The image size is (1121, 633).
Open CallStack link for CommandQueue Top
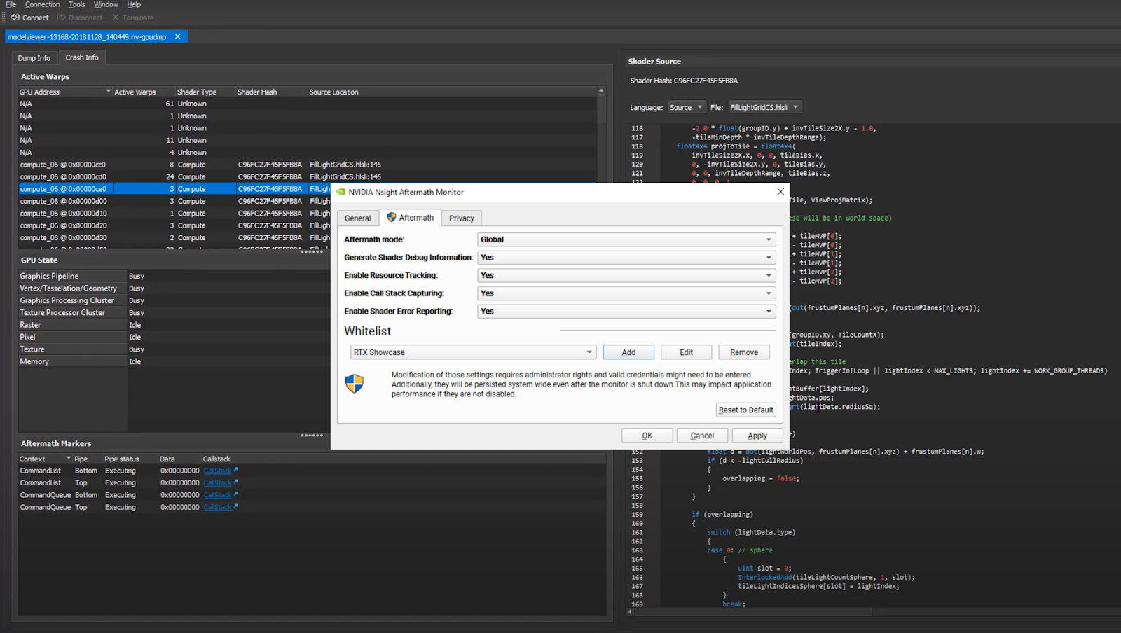point(220,508)
